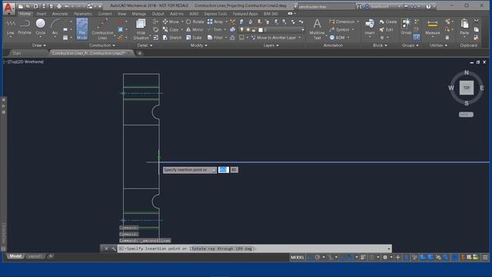This screenshot has height=277, width=492.
Task: Click the Construction Lines tool
Action: pos(102,29)
